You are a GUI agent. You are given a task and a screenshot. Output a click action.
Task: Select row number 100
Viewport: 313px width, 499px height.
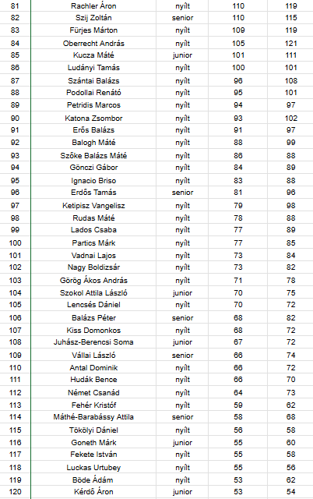(15, 243)
